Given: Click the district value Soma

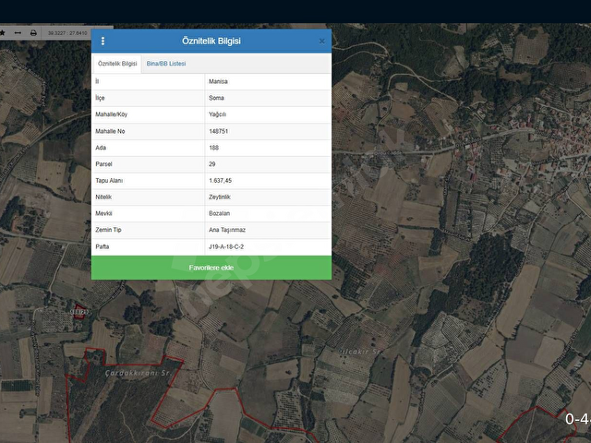Looking at the screenshot, I should click(216, 98).
